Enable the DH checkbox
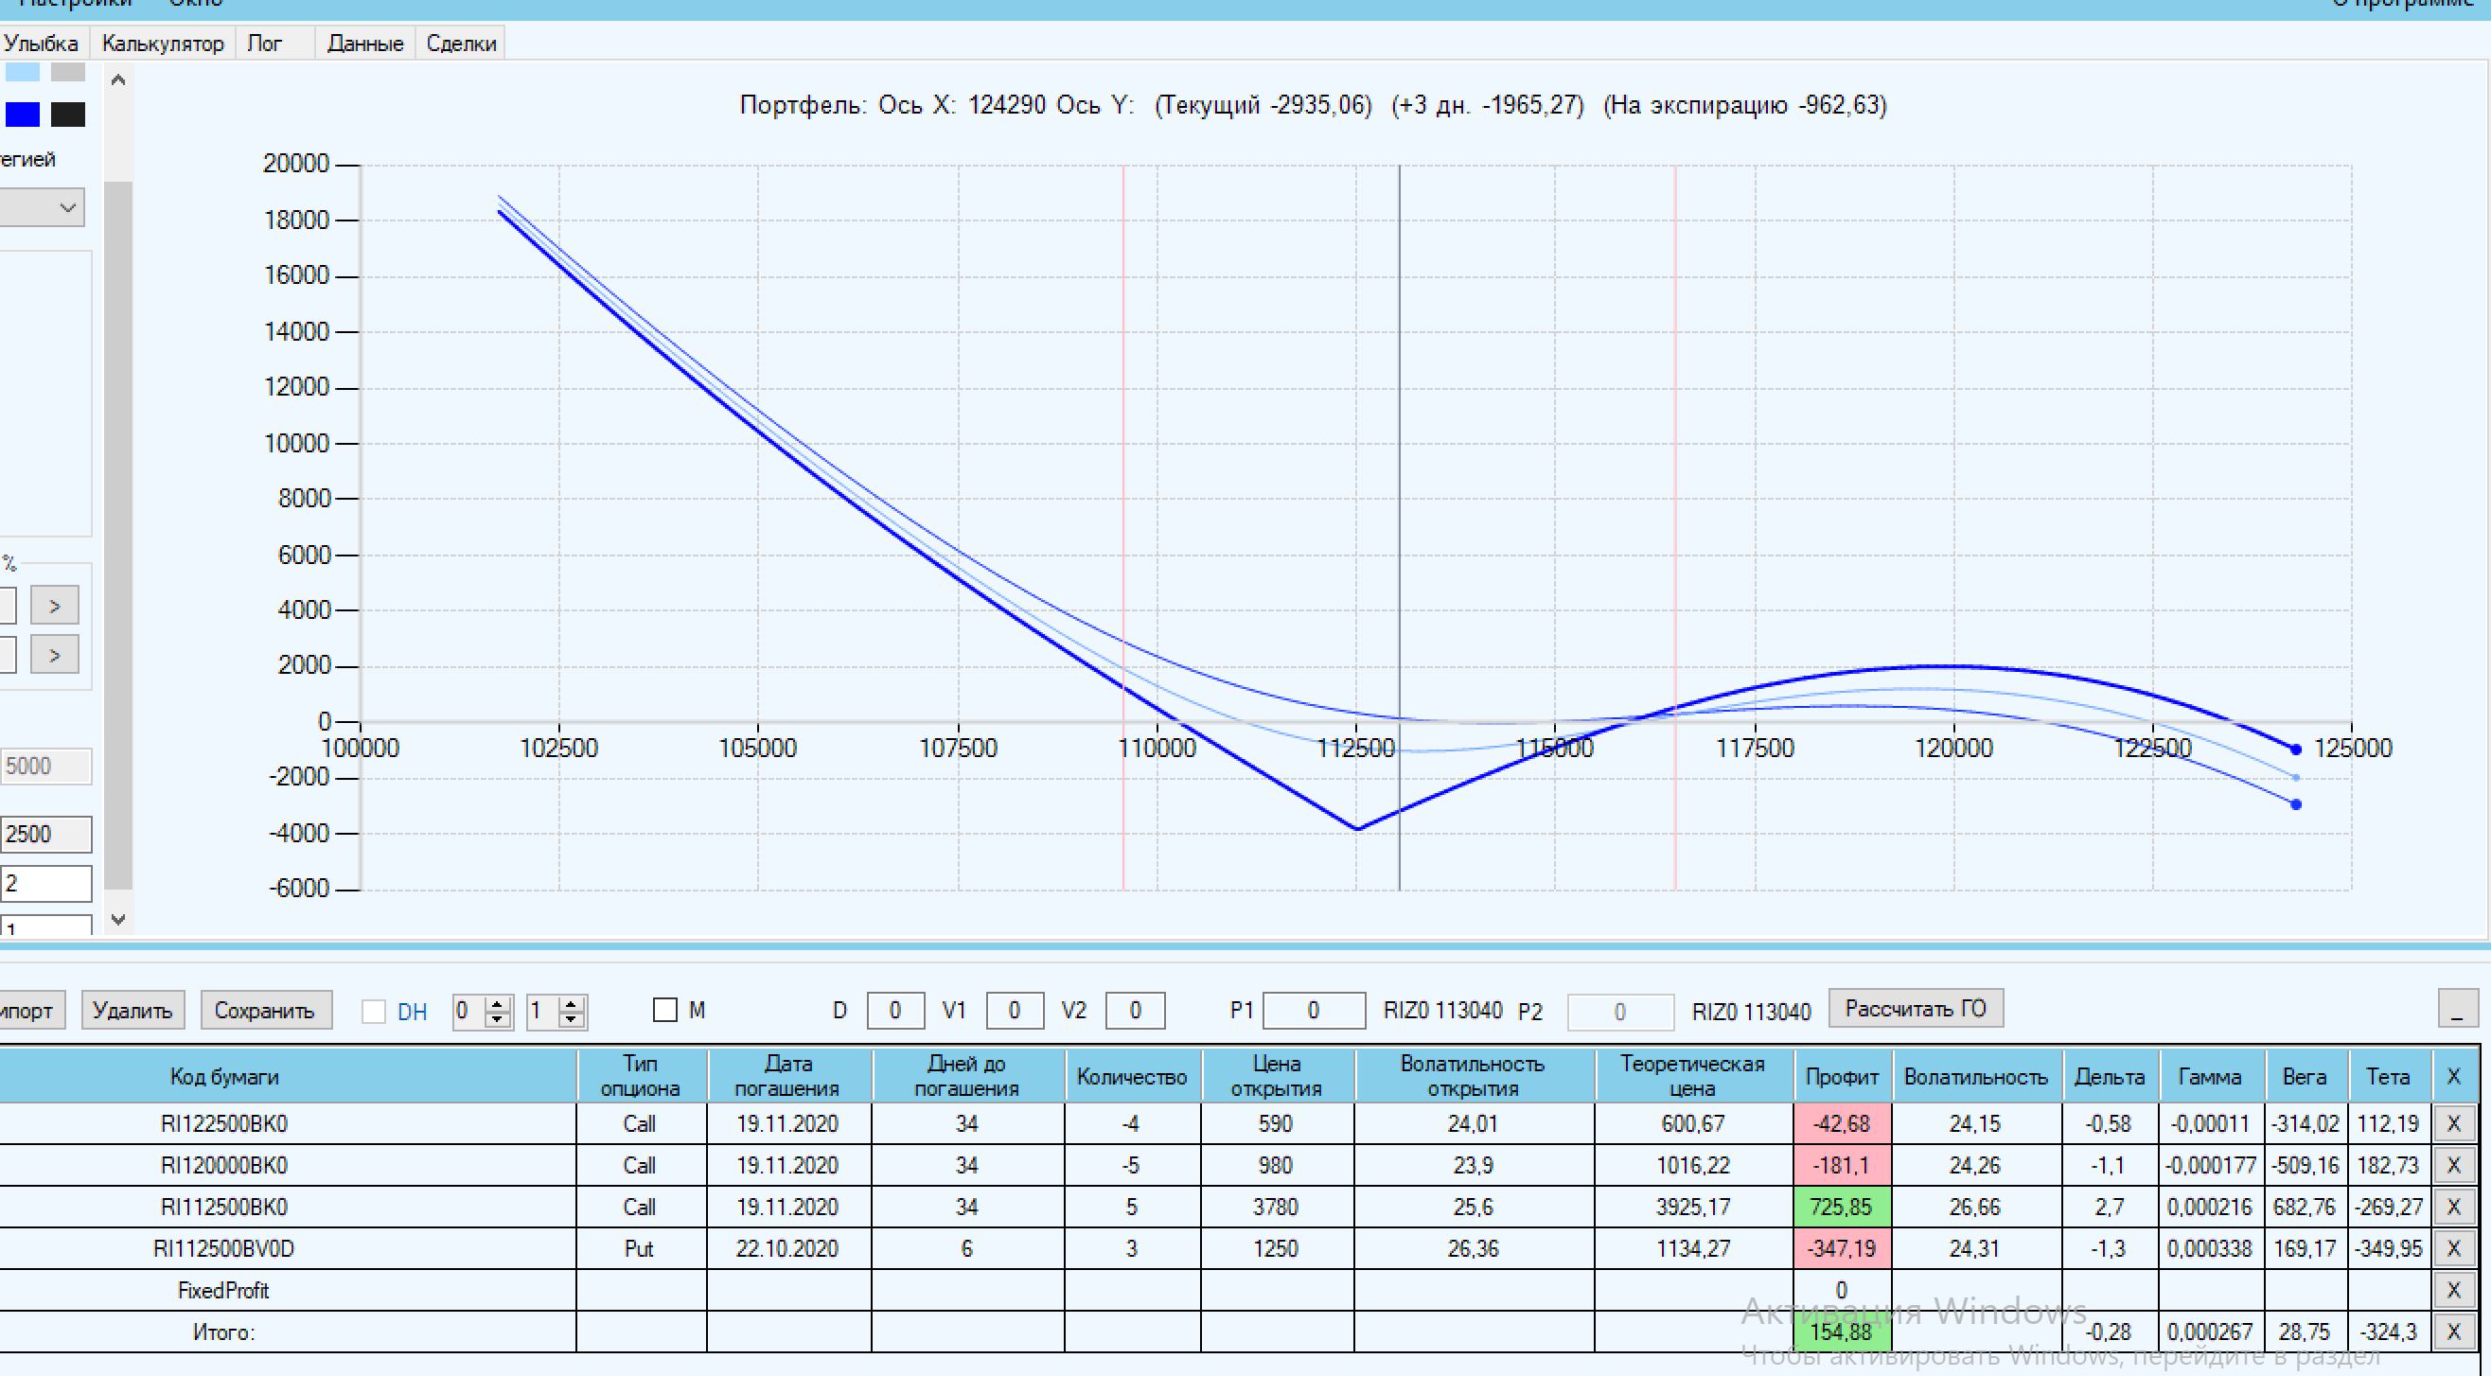Image resolution: width=2491 pixels, height=1376 pixels. tap(373, 1012)
